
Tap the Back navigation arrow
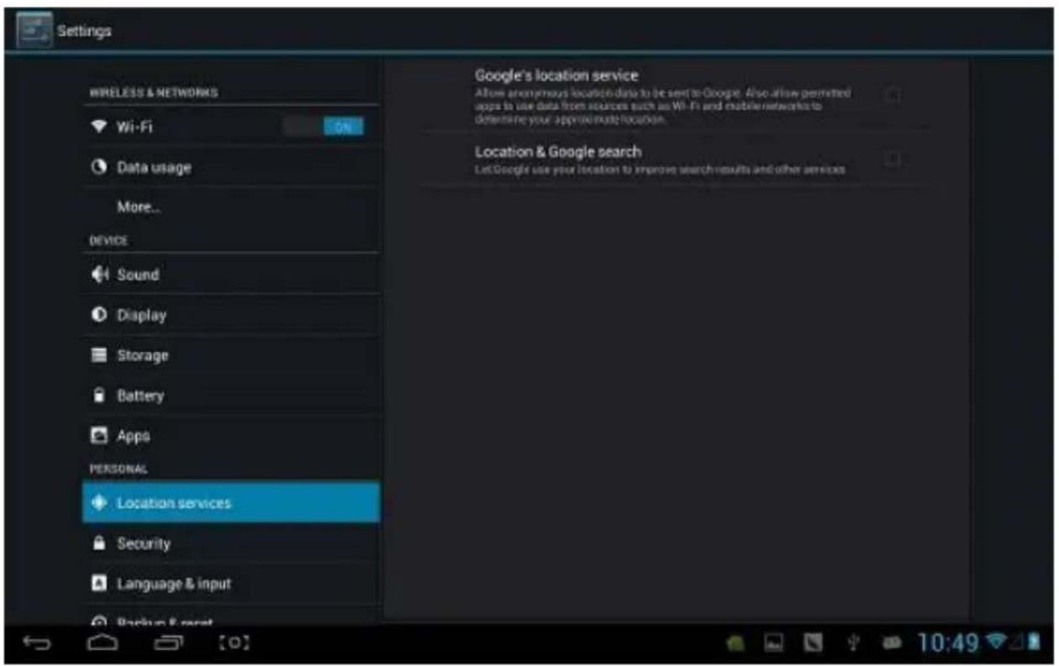click(35, 644)
